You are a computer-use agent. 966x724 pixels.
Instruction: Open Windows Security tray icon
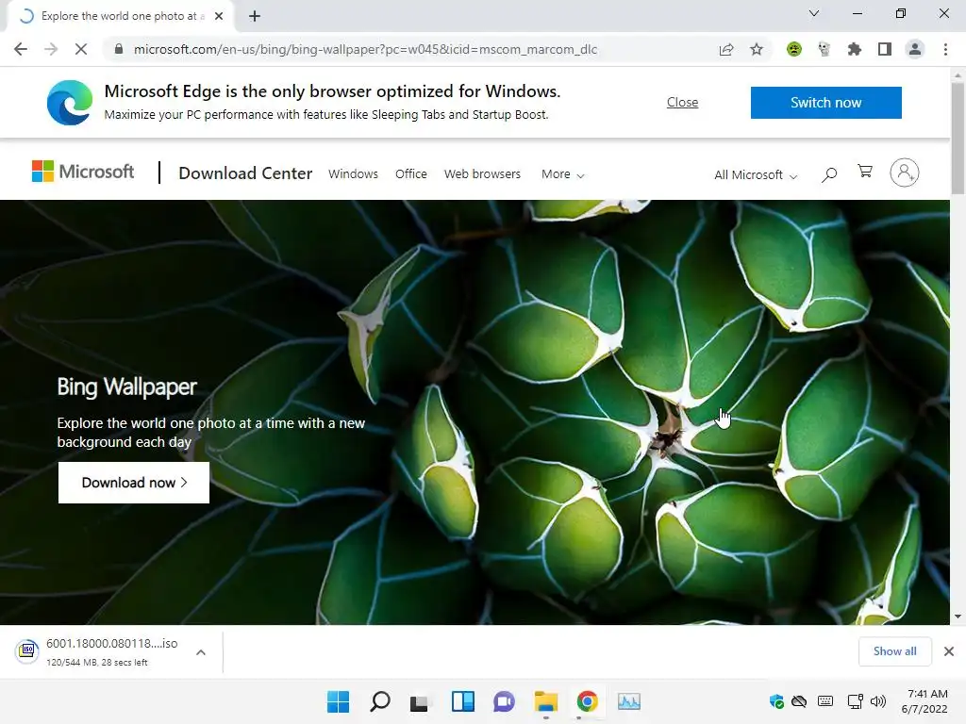[x=776, y=701]
